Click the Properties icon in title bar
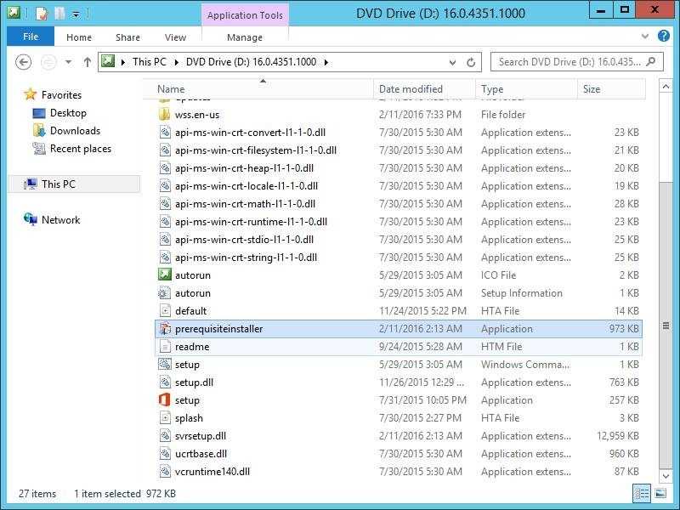The image size is (680, 510). (x=41, y=14)
